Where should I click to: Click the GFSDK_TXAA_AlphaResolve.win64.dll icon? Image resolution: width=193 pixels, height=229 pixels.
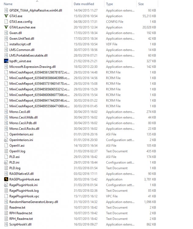(6, 10)
